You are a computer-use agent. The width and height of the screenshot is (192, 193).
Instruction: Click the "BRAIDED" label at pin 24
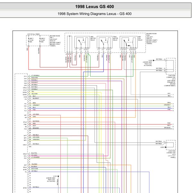[36, 128]
